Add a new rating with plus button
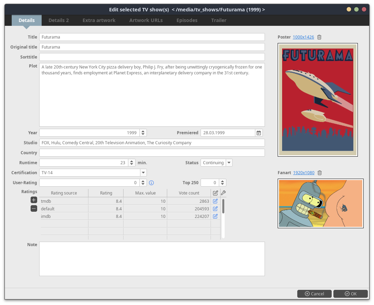The width and height of the screenshot is (374, 305). pyautogui.click(x=34, y=200)
